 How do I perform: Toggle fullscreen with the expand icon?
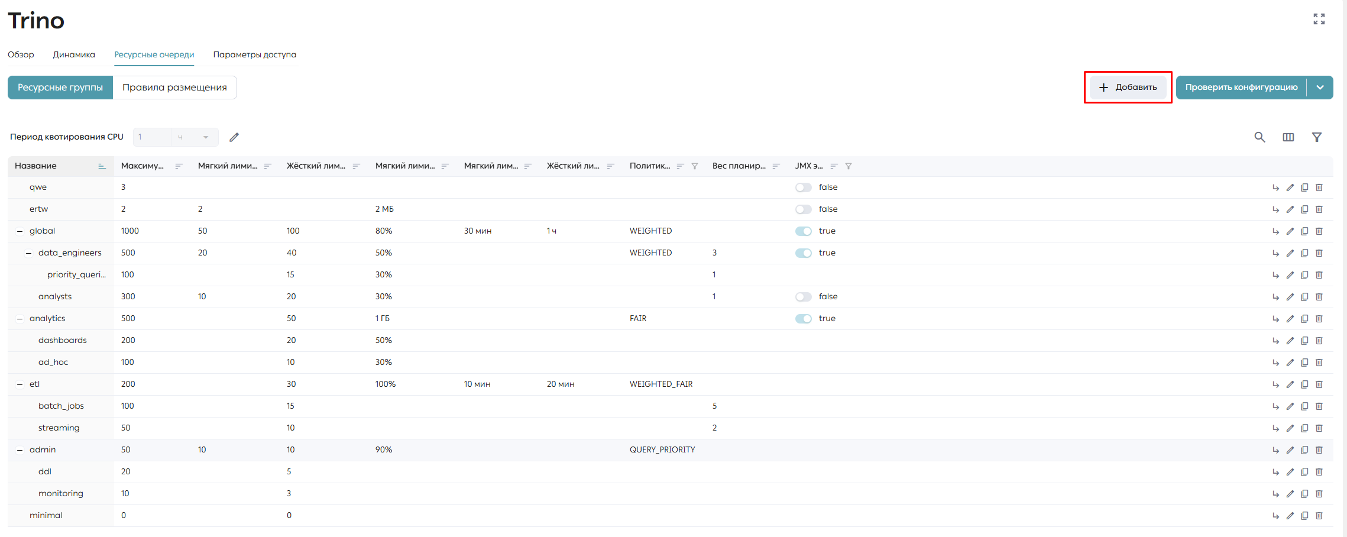coord(1319,19)
